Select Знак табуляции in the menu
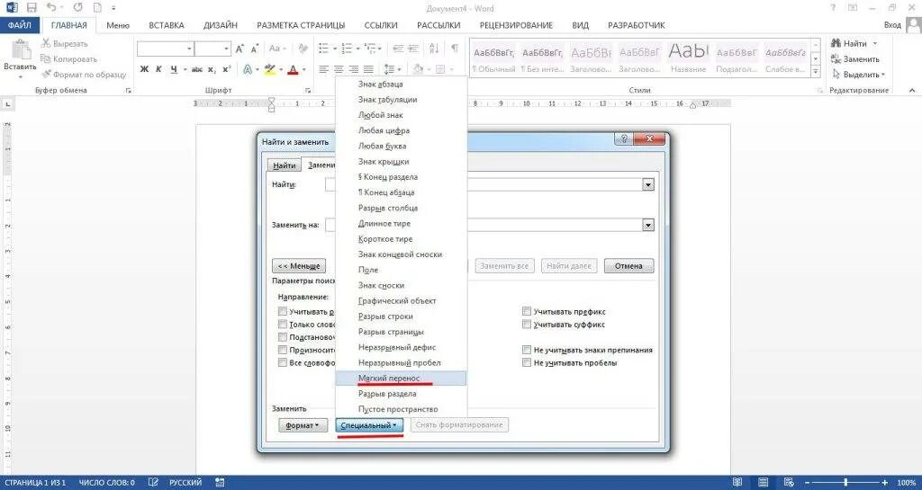This screenshot has height=490, width=922. click(401, 100)
